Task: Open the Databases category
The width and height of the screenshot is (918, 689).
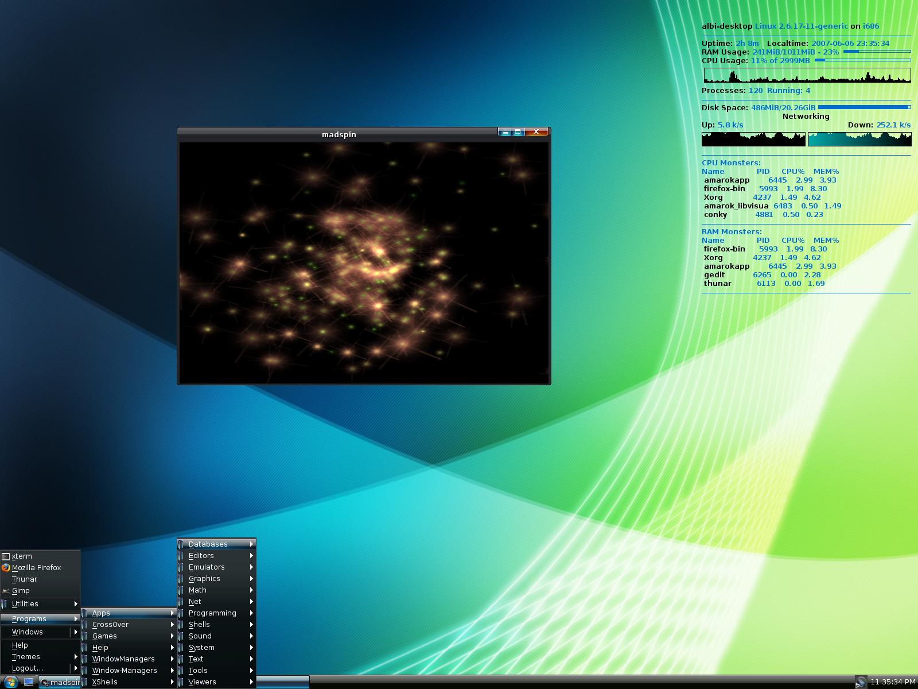Action: (216, 544)
